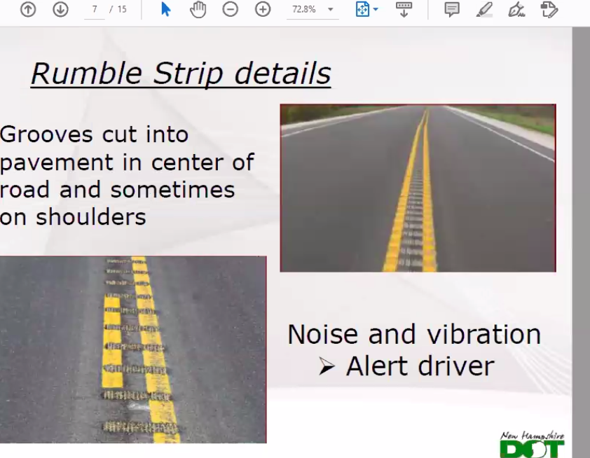
Task: Zoom in with the plus button
Action: tap(263, 10)
